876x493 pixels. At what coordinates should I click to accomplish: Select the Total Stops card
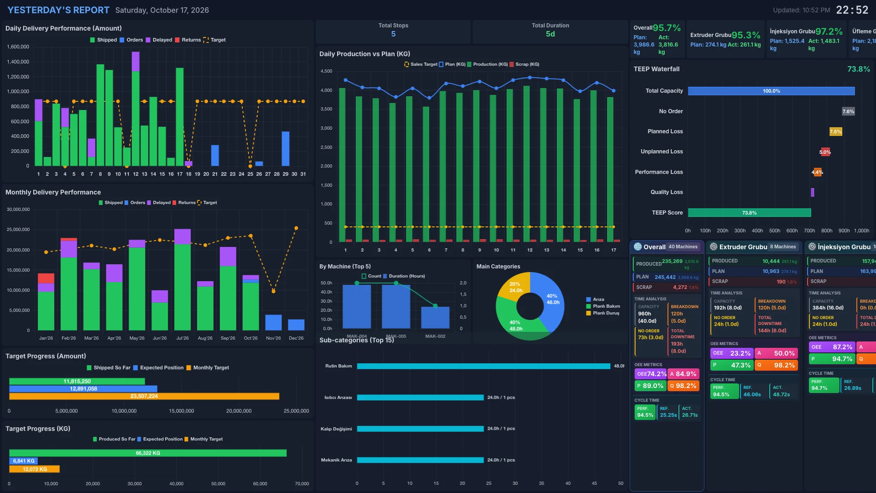(393, 31)
